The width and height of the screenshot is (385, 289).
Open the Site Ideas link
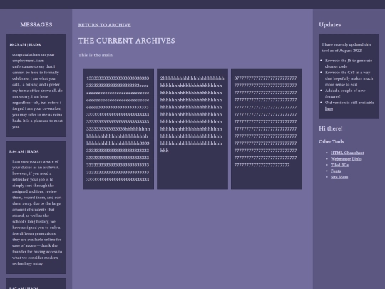(x=339, y=177)
